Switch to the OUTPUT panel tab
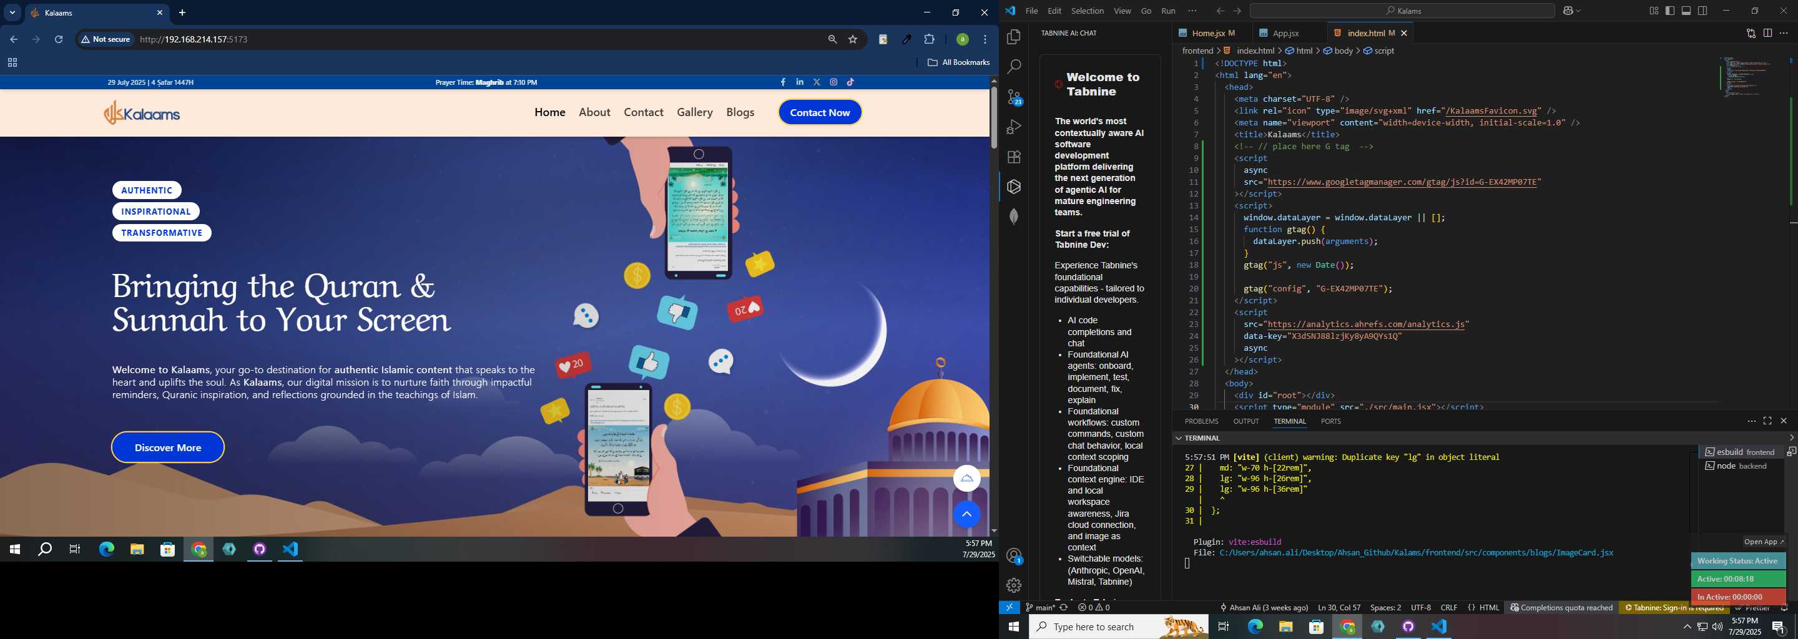 pos(1246,421)
